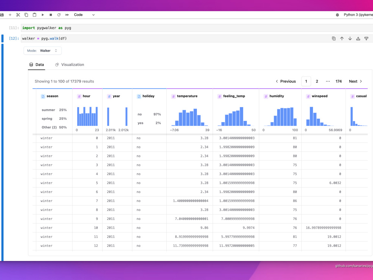Click the hour column header
The width and height of the screenshot is (373, 280).
(87, 96)
